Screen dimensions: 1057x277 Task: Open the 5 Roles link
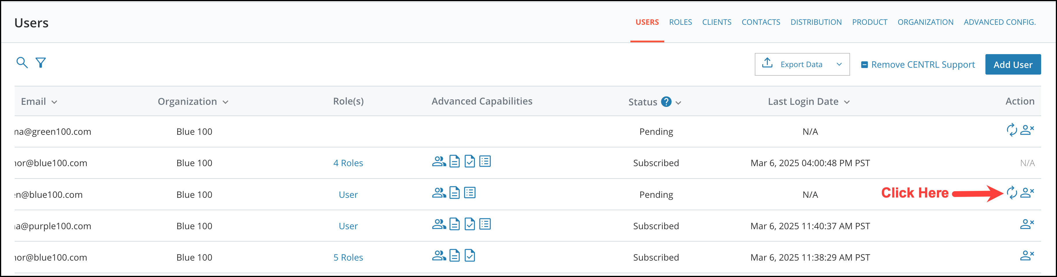click(348, 257)
